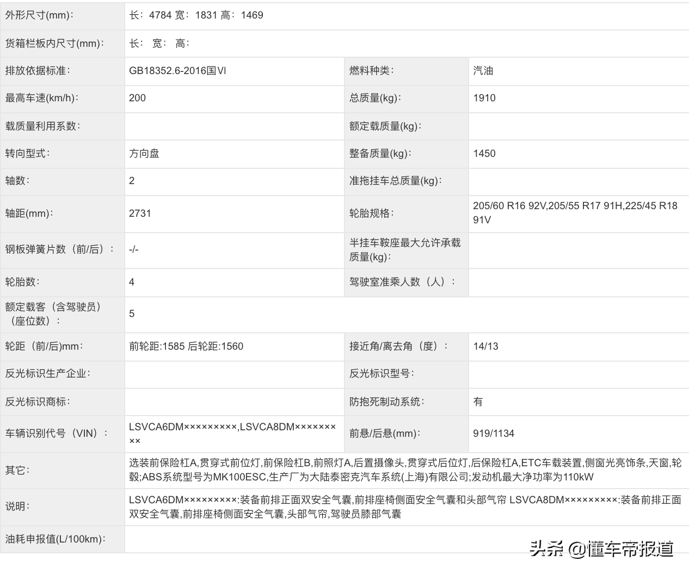Select the dimensions value 长:4784 宽:1831 高:1469
689x573 pixels.
196,15
